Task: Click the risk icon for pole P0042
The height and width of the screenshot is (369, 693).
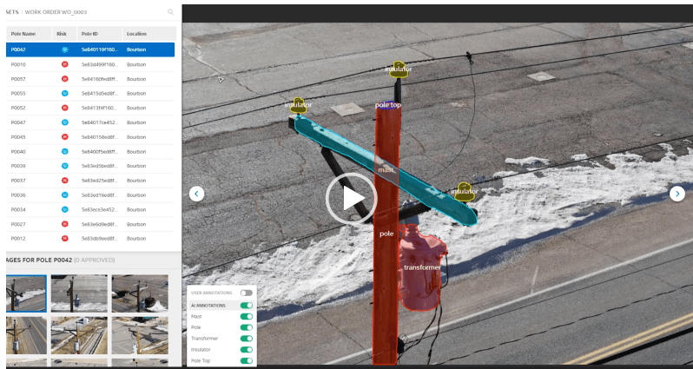Action: pos(64,49)
